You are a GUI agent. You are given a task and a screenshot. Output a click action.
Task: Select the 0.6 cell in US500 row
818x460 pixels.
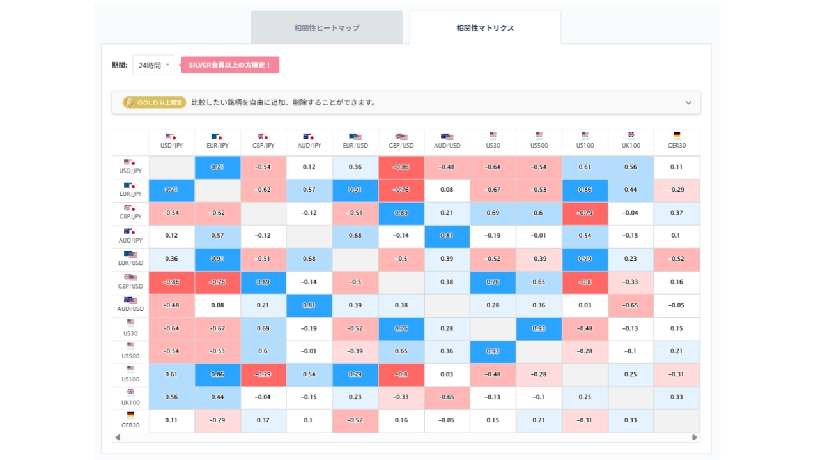[x=263, y=351]
